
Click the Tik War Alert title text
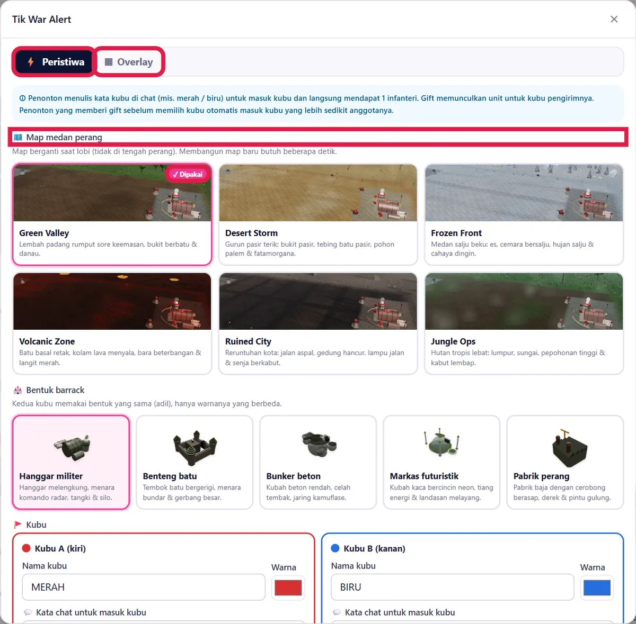[x=41, y=20]
